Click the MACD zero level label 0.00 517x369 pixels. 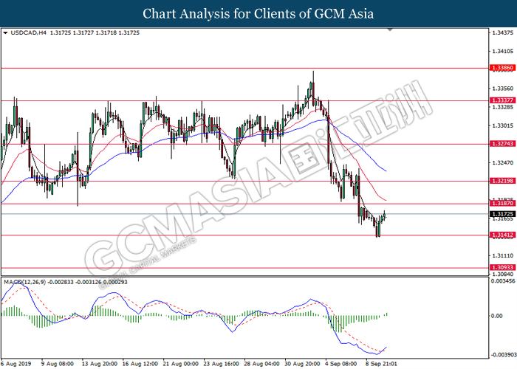[x=497, y=316]
